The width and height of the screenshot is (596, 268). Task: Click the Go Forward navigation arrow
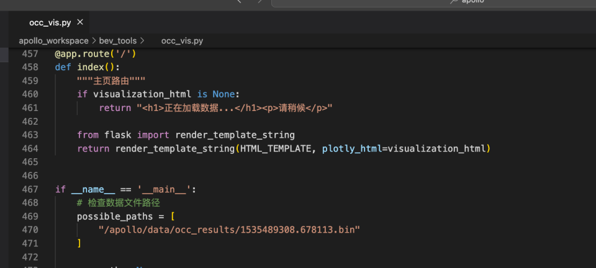pyautogui.click(x=260, y=2)
